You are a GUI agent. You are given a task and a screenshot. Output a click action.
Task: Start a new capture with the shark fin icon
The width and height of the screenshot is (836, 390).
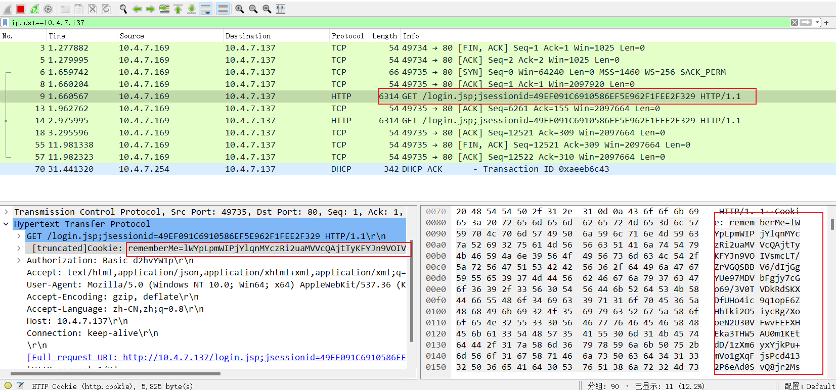pyautogui.click(x=7, y=9)
